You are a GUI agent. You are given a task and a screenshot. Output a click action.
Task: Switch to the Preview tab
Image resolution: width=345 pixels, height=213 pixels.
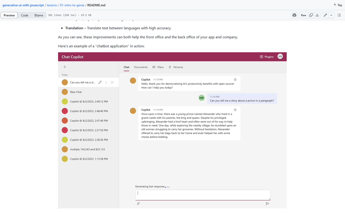(9, 15)
